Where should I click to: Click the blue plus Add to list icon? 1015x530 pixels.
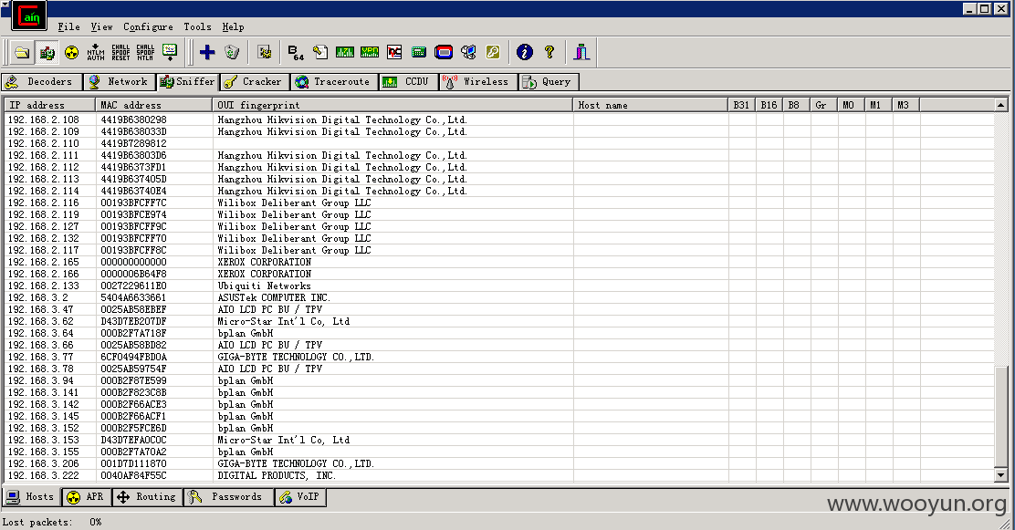pos(207,52)
